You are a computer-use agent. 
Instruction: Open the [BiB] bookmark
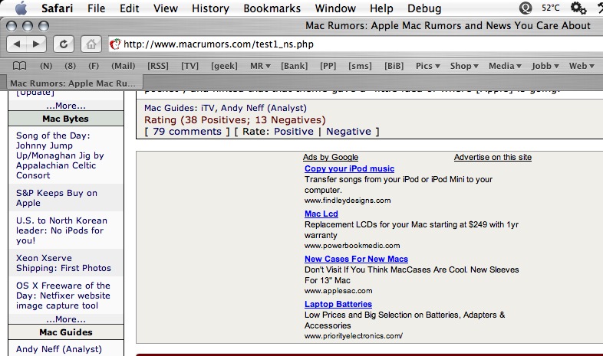(x=394, y=66)
